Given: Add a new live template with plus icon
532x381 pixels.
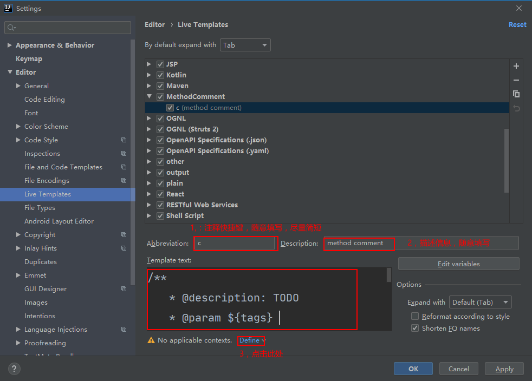Looking at the screenshot, I should (516, 66).
